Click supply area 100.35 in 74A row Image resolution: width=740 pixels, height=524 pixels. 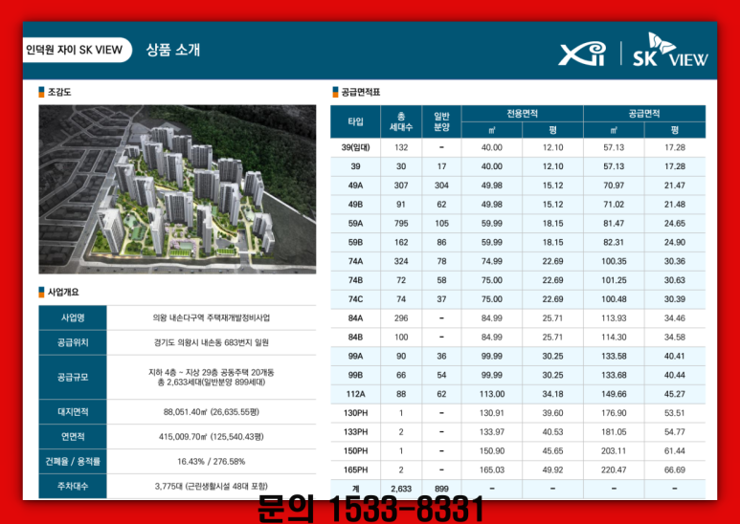(614, 262)
